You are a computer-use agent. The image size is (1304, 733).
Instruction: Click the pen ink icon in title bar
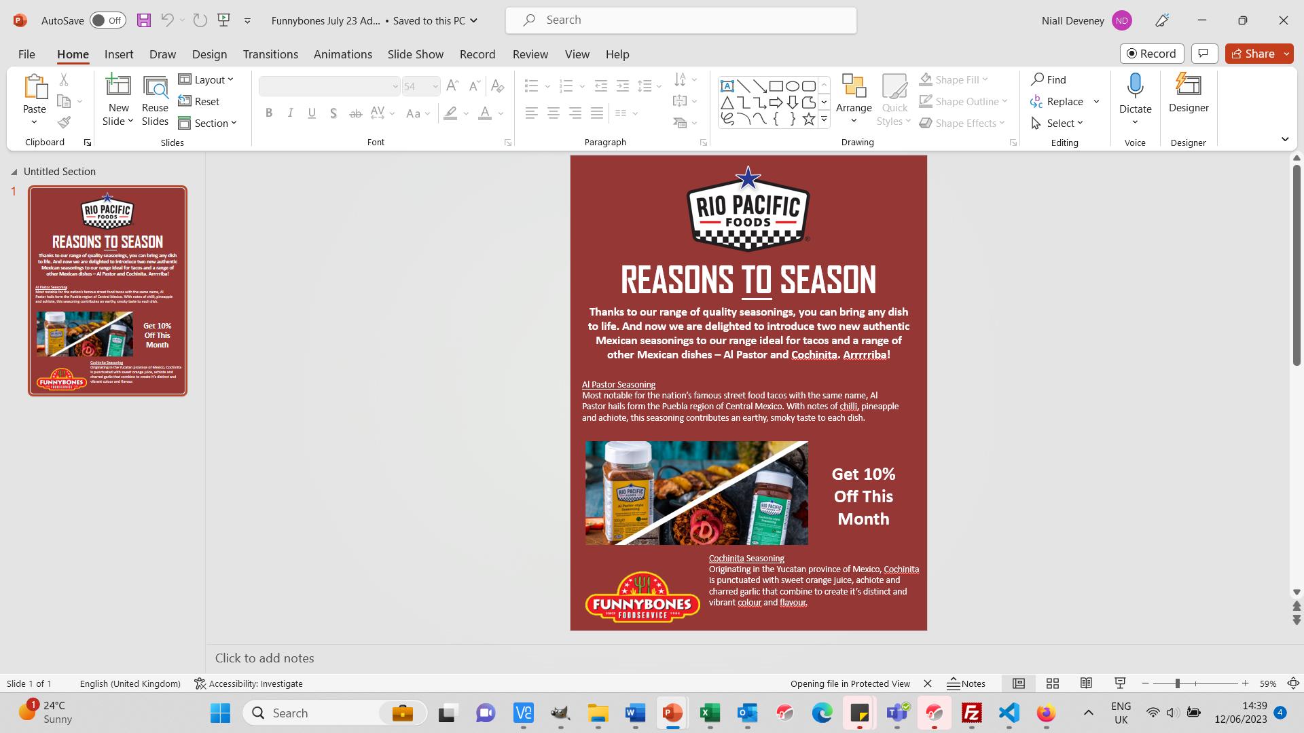(1162, 20)
